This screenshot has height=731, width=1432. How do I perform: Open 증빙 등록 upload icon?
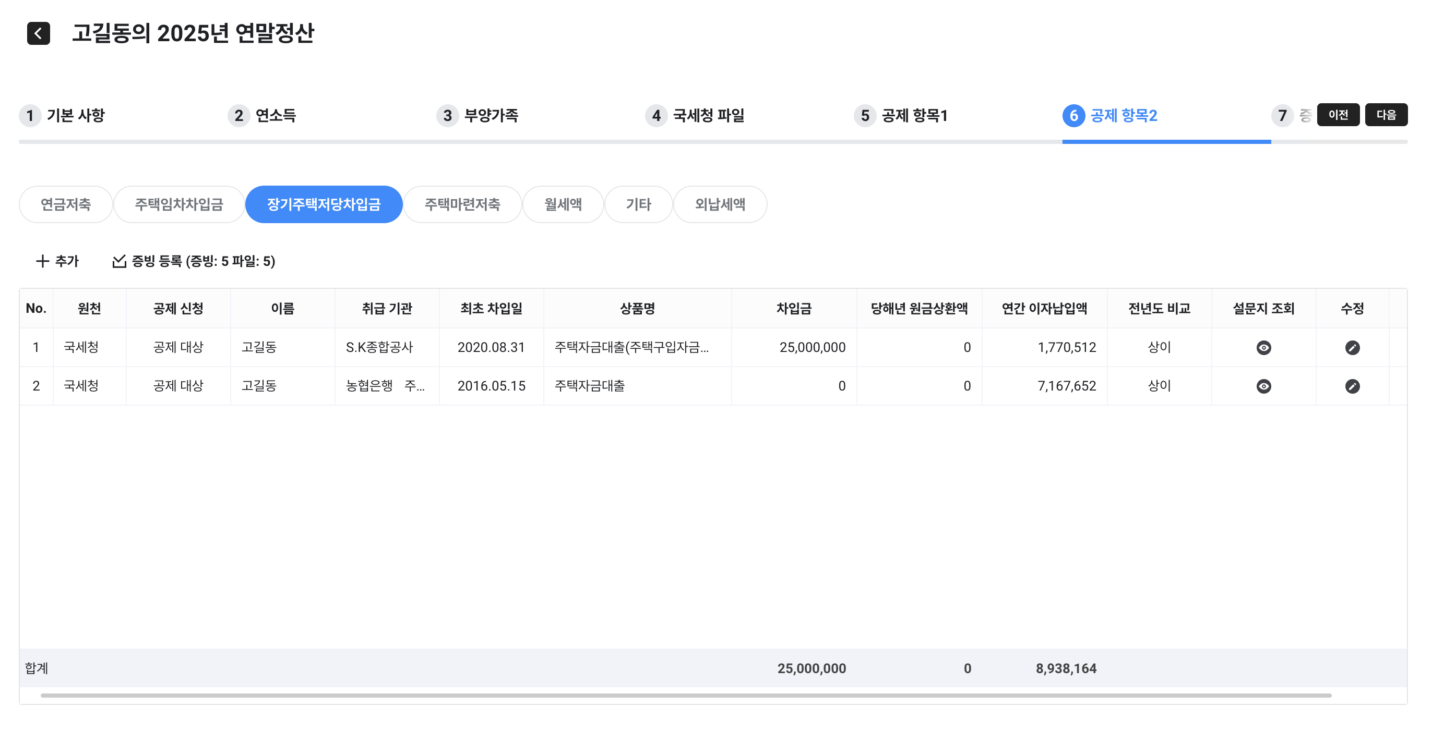coord(119,261)
